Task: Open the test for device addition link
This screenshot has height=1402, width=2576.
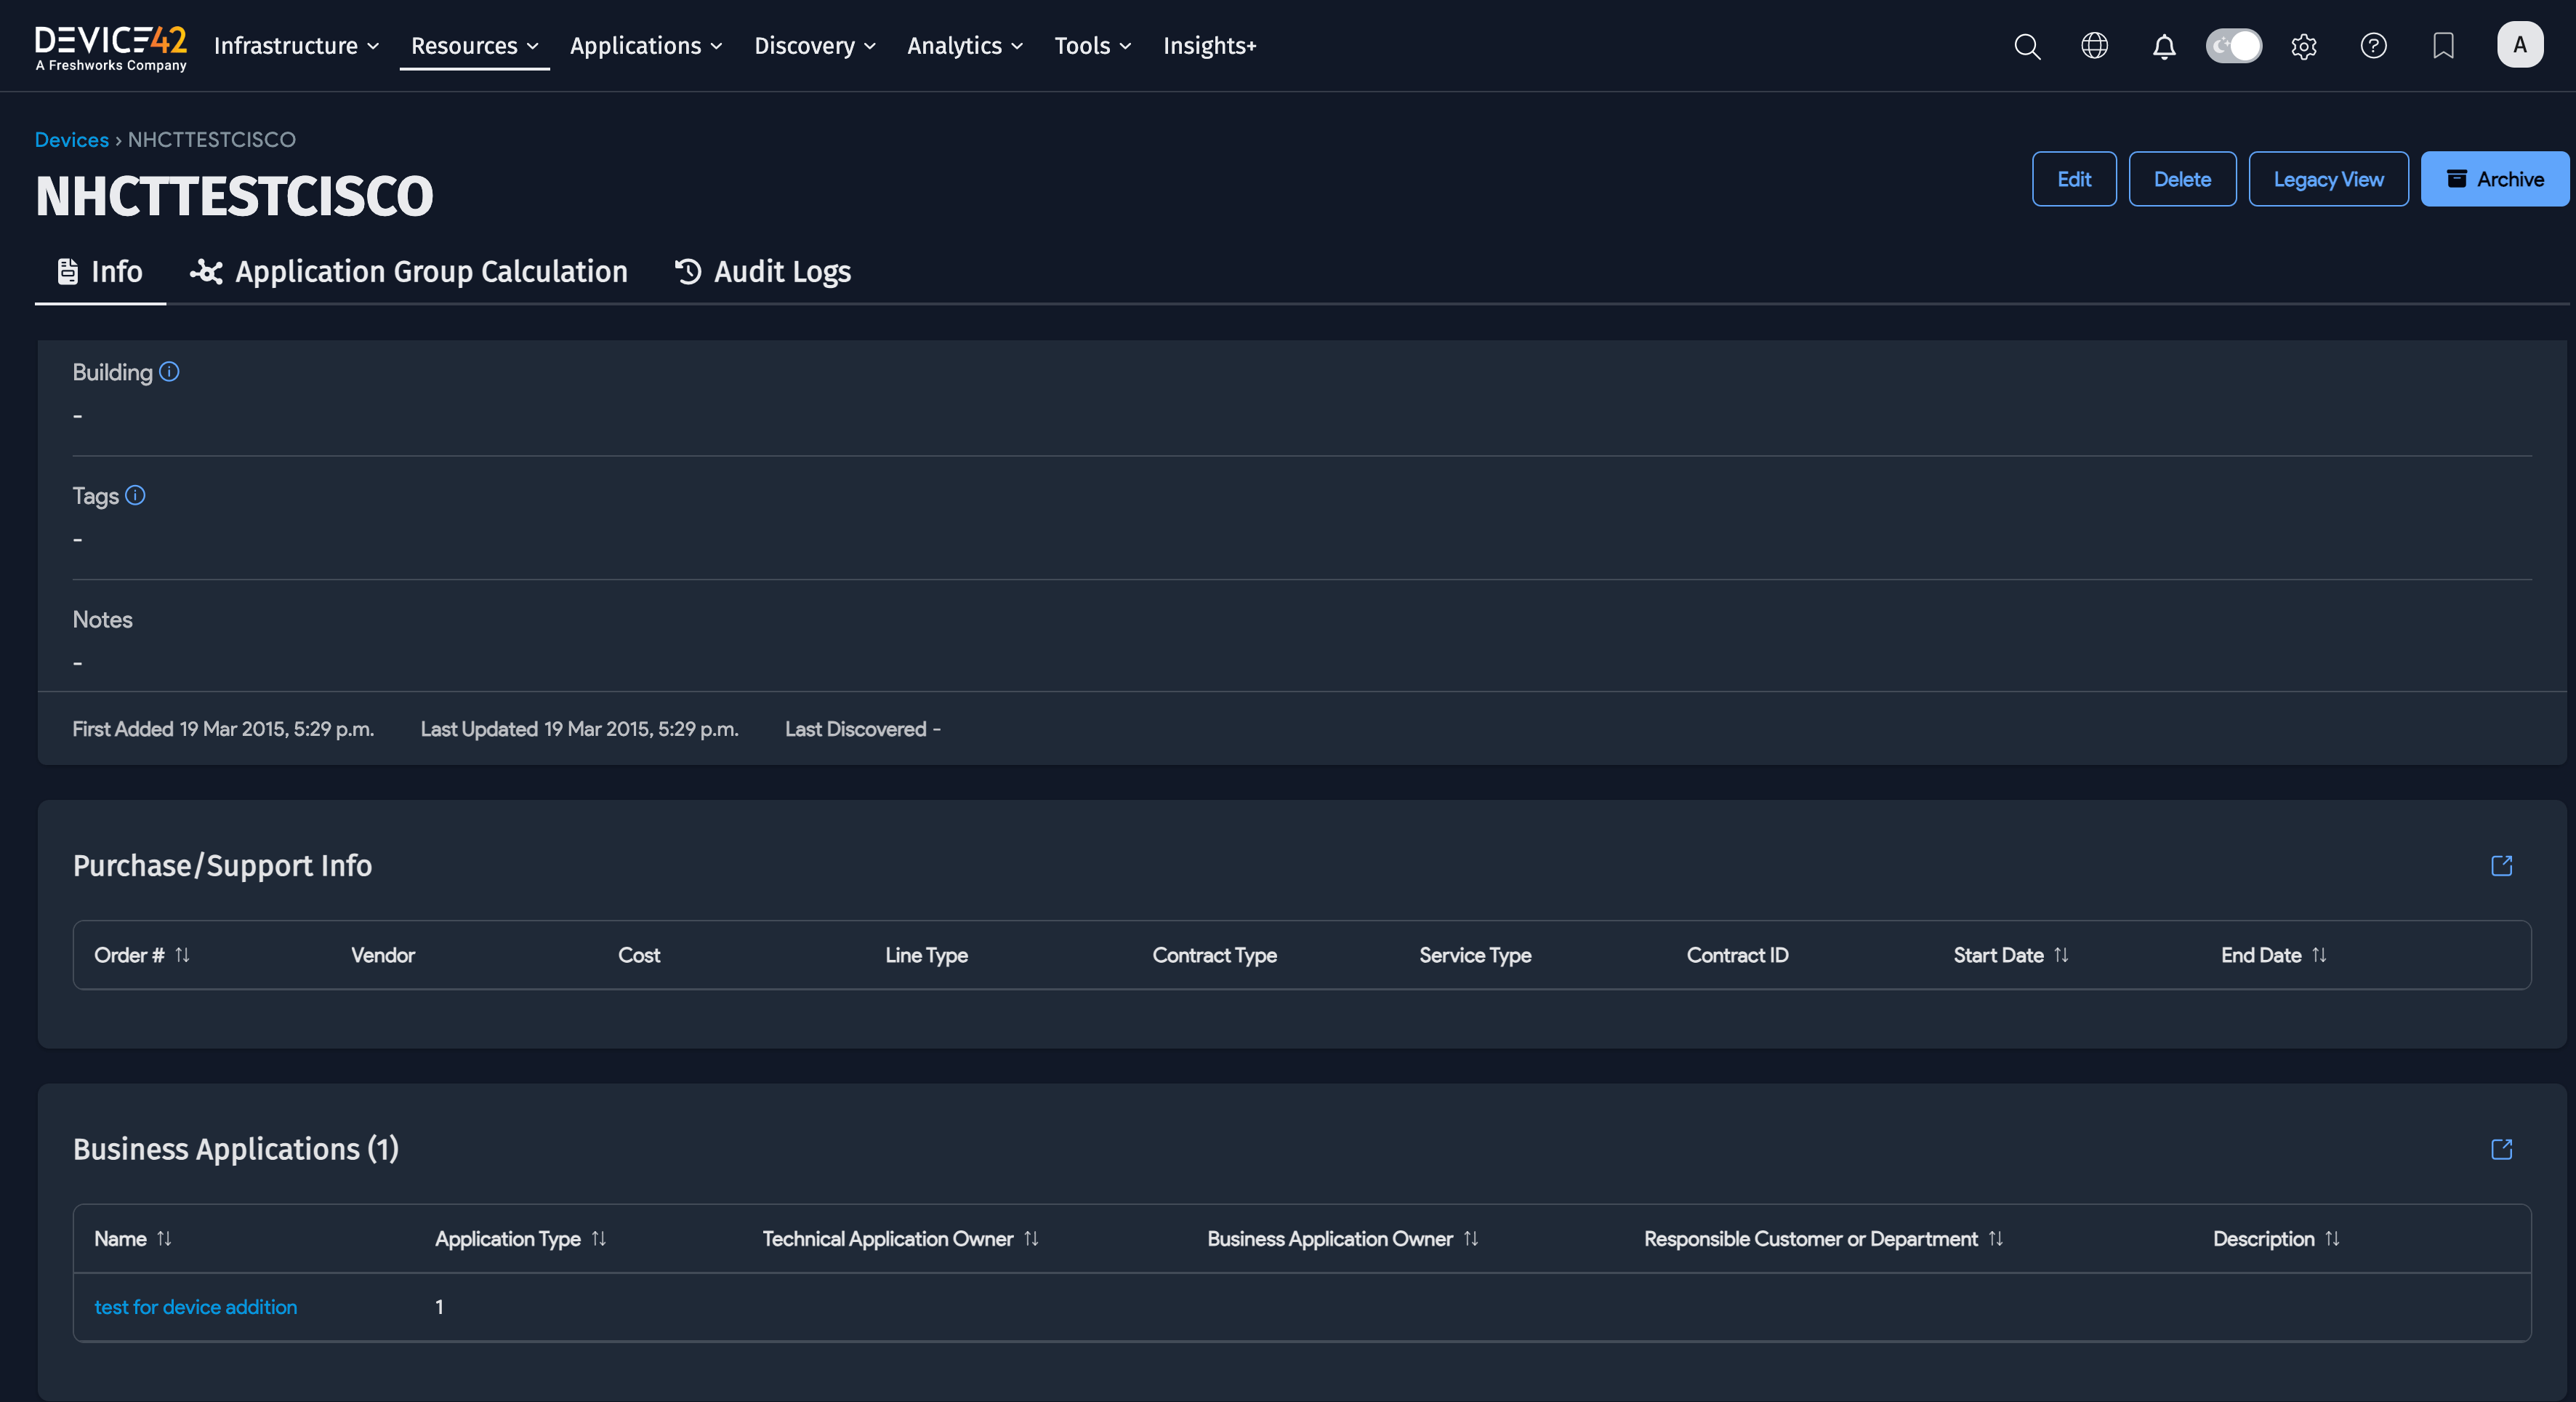Action: [196, 1307]
